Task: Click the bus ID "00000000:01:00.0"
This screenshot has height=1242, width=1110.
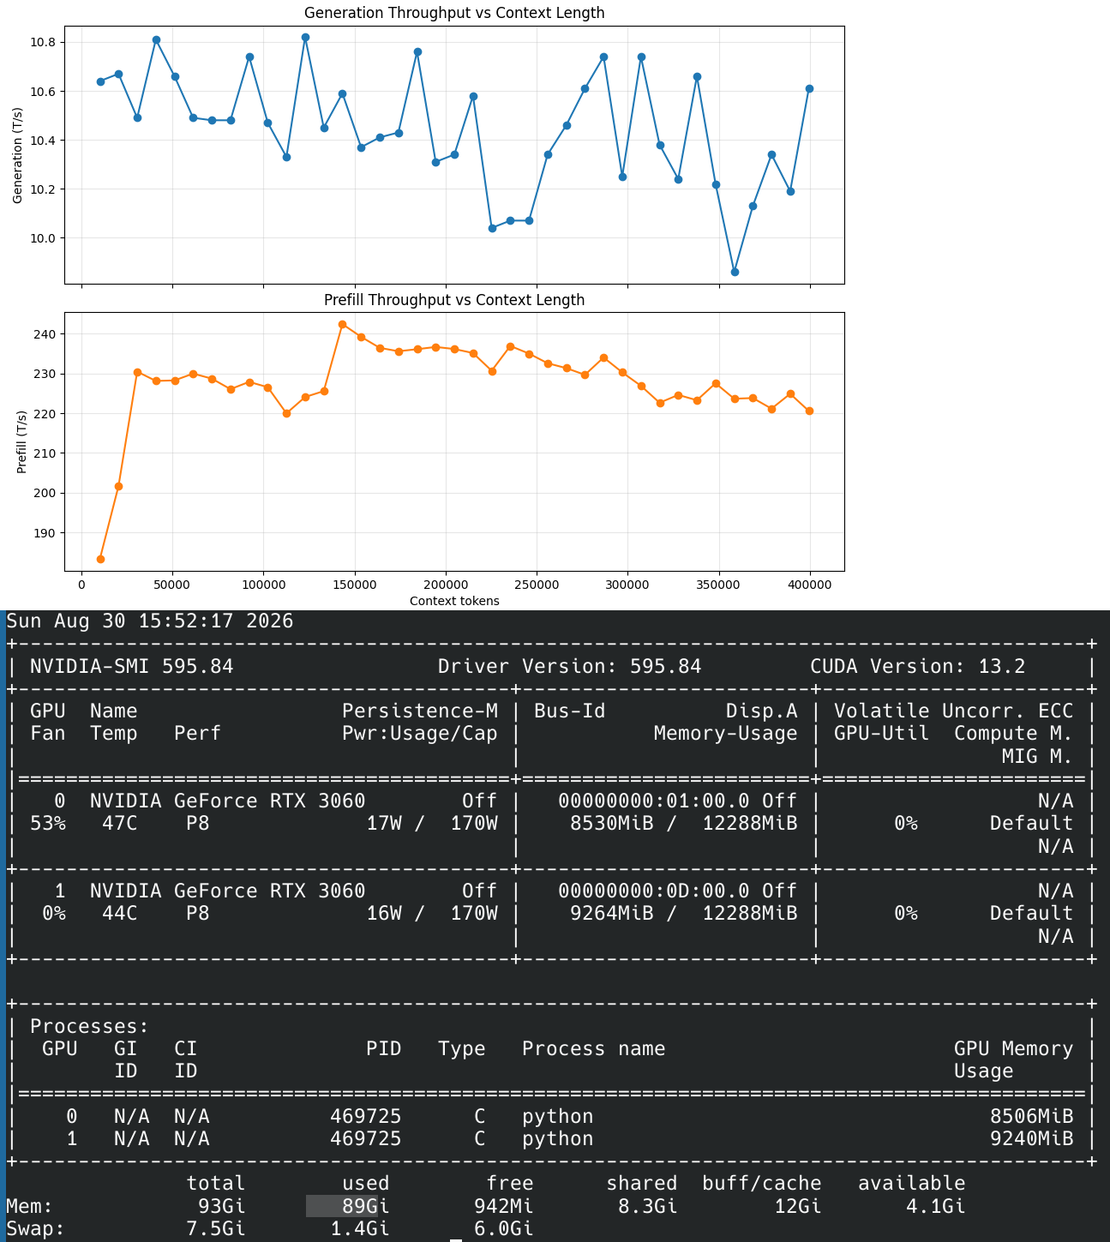Action: coord(654,801)
